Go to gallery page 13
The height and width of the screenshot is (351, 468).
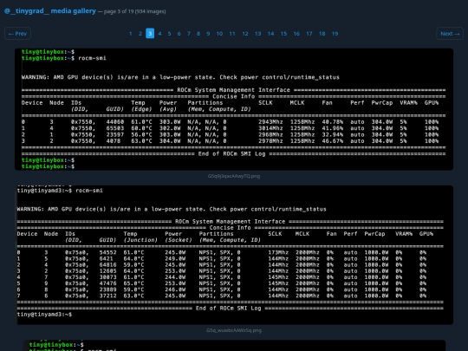(x=258, y=34)
